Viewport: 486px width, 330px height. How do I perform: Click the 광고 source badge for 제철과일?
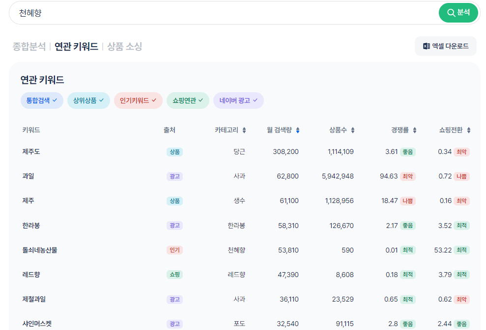(x=174, y=300)
